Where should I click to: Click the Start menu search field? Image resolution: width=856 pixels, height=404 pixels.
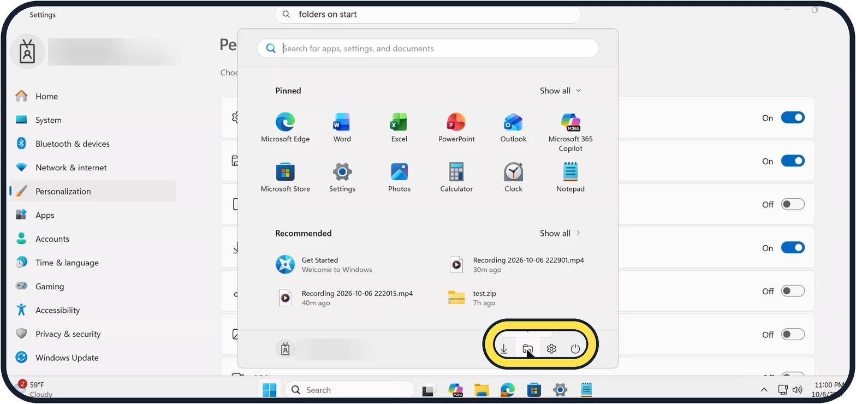point(428,48)
